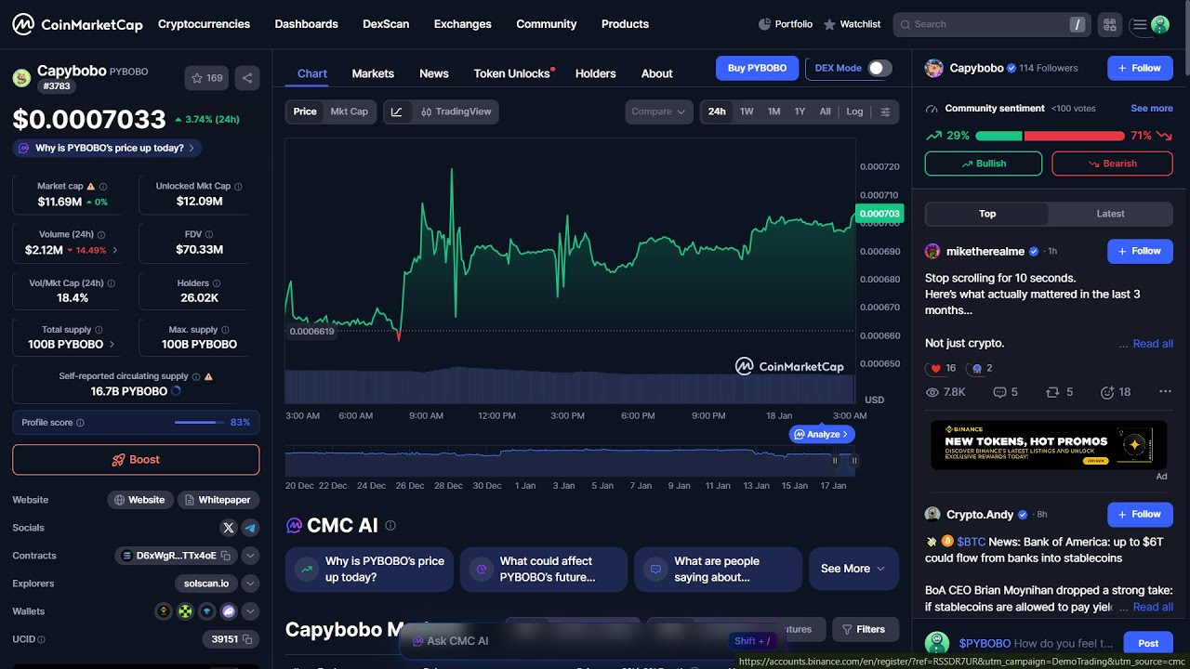1190x669 pixels.
Task: Open chart settings sliders icon
Action: (885, 111)
